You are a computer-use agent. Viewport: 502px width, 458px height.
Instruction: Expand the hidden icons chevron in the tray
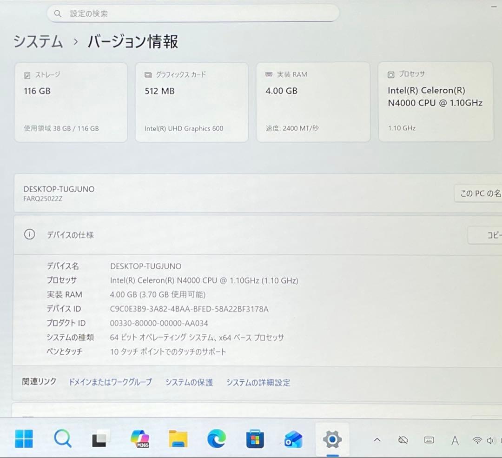pyautogui.click(x=377, y=439)
